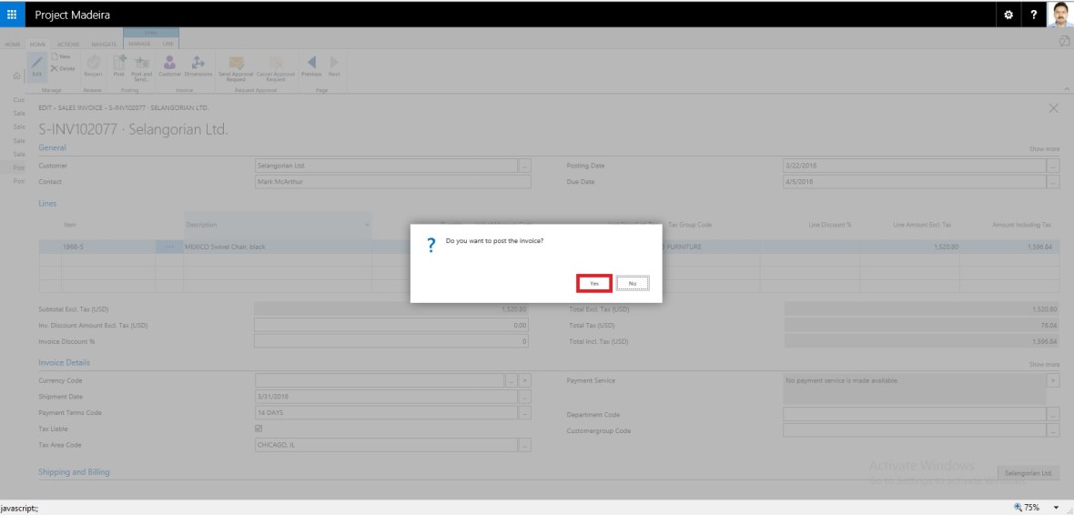The width and height of the screenshot is (1074, 515).
Task: Go to Previous invoice with arrow icon
Action: (x=311, y=64)
